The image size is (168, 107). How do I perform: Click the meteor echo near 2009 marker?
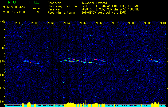click(154, 60)
